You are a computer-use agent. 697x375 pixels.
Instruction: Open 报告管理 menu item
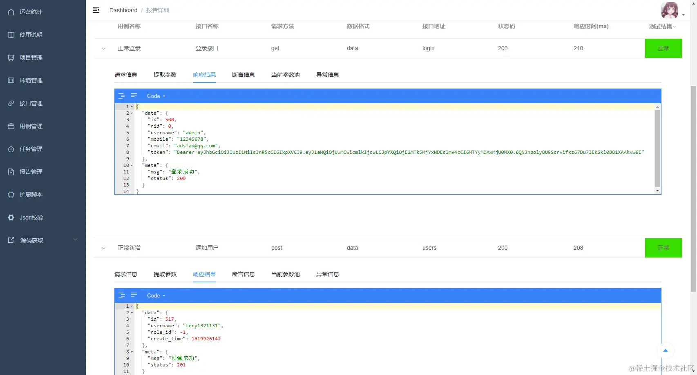tap(43, 172)
